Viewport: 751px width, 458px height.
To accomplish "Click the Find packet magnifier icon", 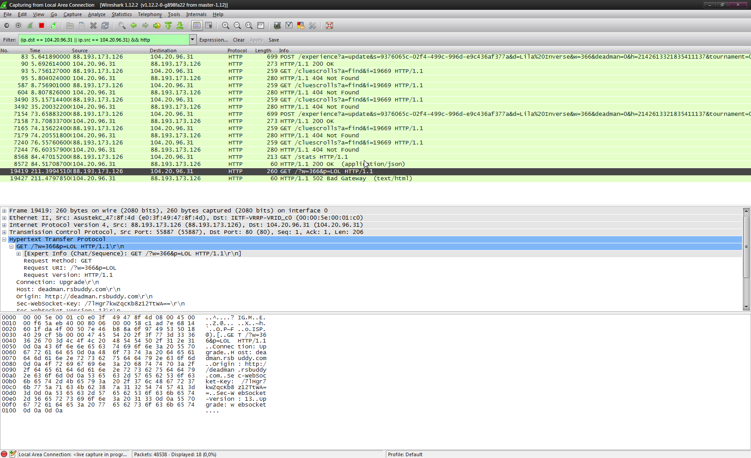I will tap(122, 26).
